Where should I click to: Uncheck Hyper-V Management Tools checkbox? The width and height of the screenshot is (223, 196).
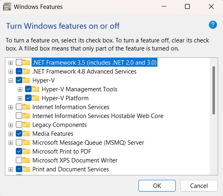point(28,89)
